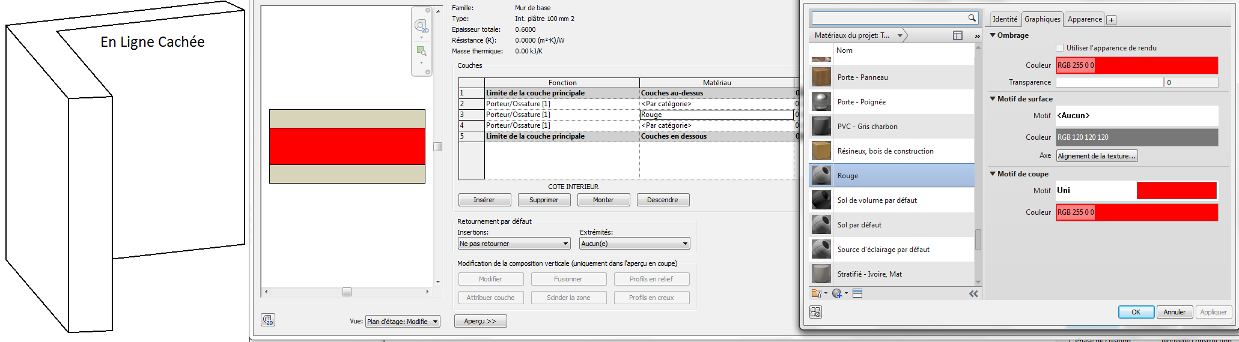Toggle the library panel layout icon

click(x=958, y=35)
